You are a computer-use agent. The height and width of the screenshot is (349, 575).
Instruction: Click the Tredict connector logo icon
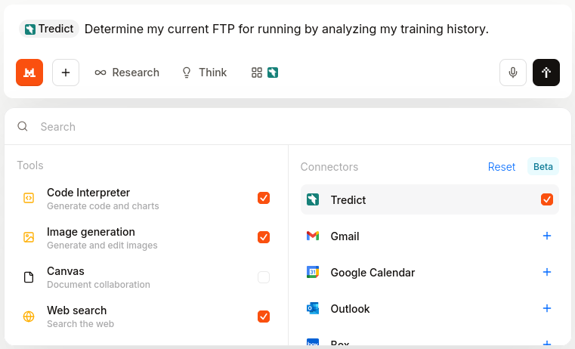click(x=313, y=200)
